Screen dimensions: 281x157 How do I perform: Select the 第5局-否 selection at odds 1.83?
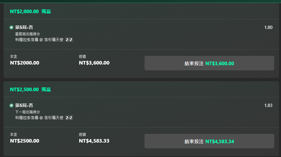tap(24, 105)
